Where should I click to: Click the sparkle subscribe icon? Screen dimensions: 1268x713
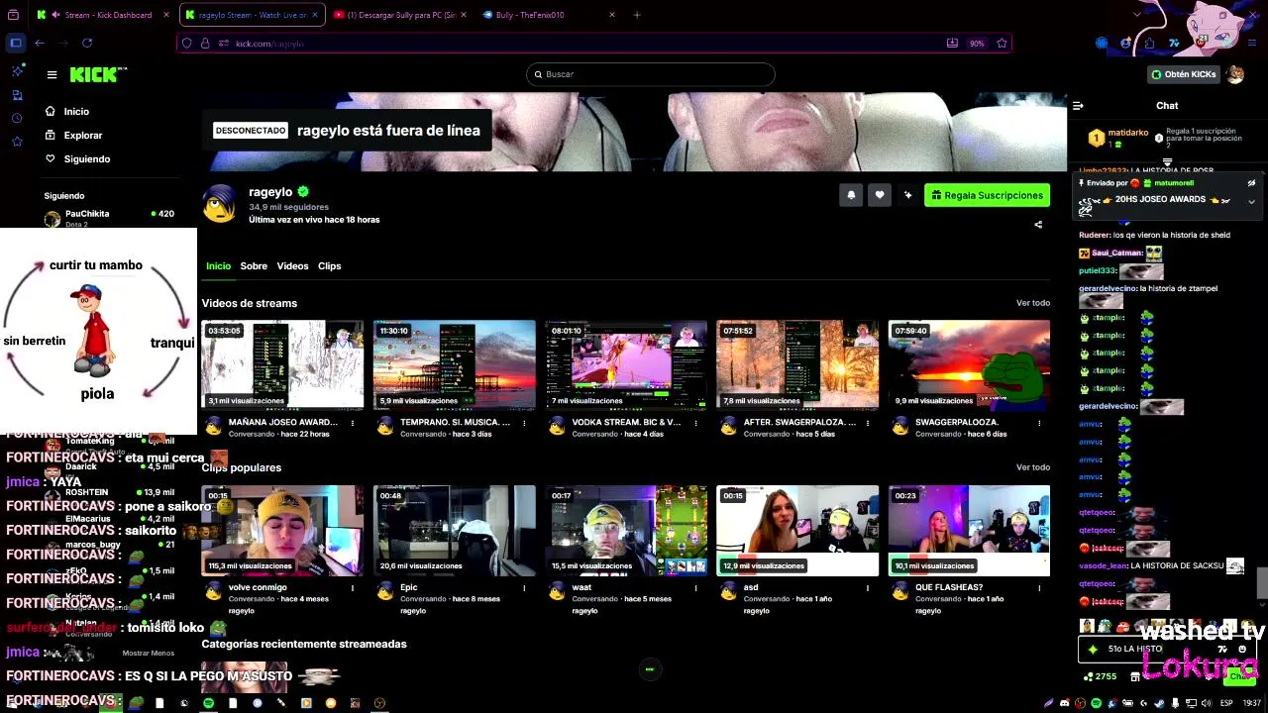pyautogui.click(x=907, y=195)
